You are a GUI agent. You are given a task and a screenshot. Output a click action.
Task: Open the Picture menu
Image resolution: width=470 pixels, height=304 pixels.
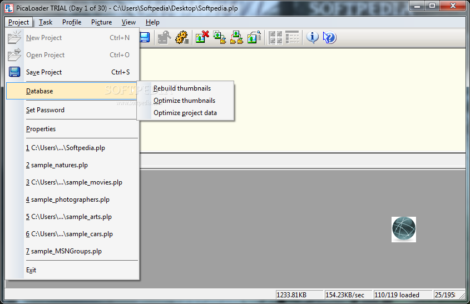pyautogui.click(x=102, y=22)
